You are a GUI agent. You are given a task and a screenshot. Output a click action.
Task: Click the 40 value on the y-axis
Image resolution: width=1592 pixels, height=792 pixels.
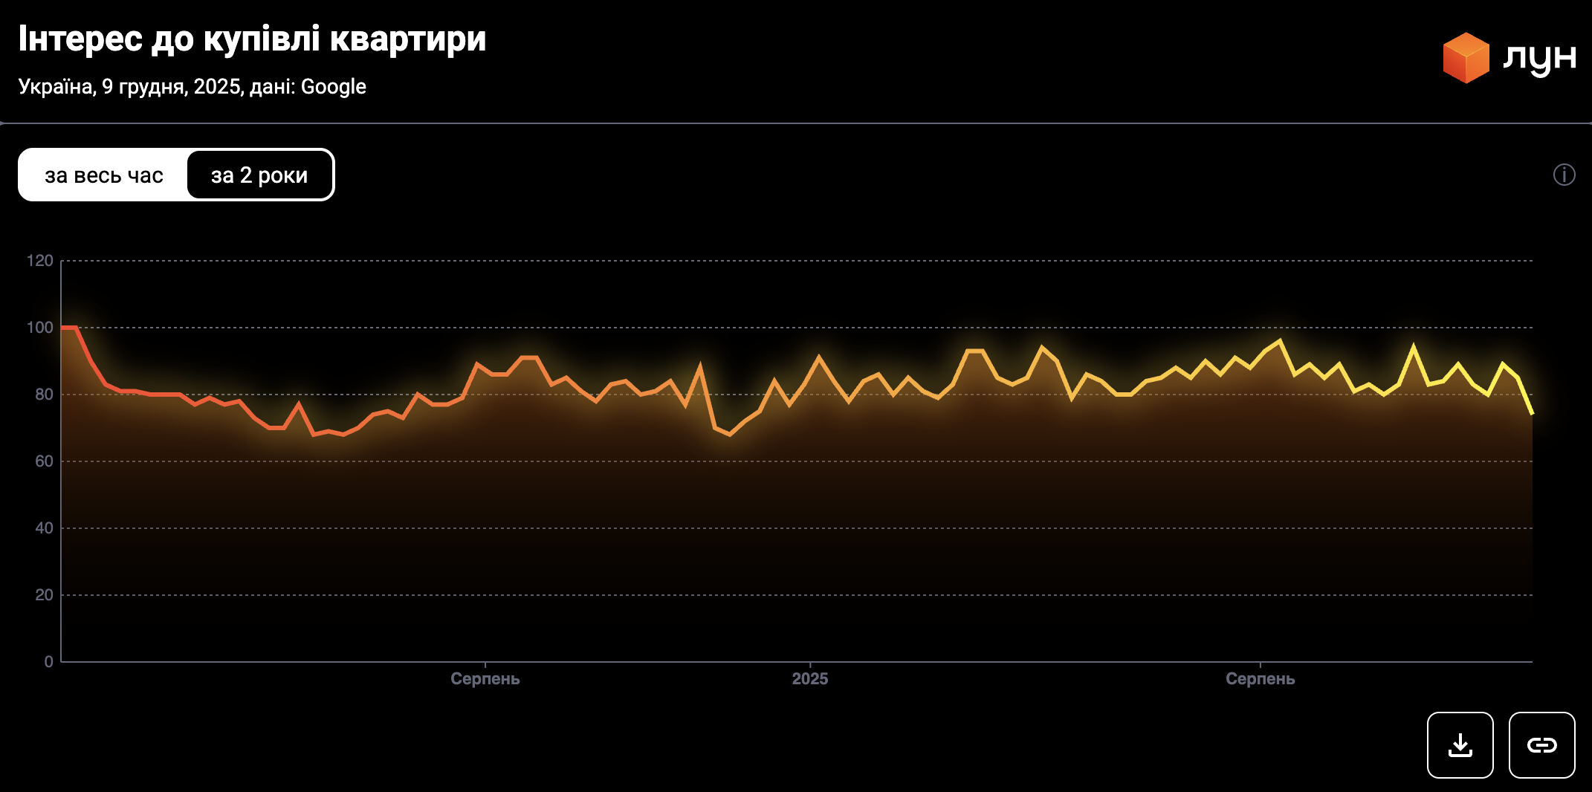(44, 528)
